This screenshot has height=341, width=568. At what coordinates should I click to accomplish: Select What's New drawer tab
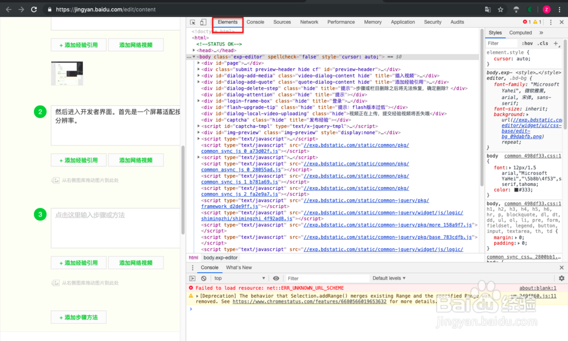239,268
